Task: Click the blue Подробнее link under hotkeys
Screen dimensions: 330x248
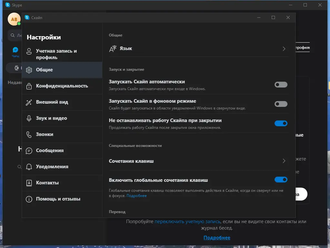Action: 136,196
